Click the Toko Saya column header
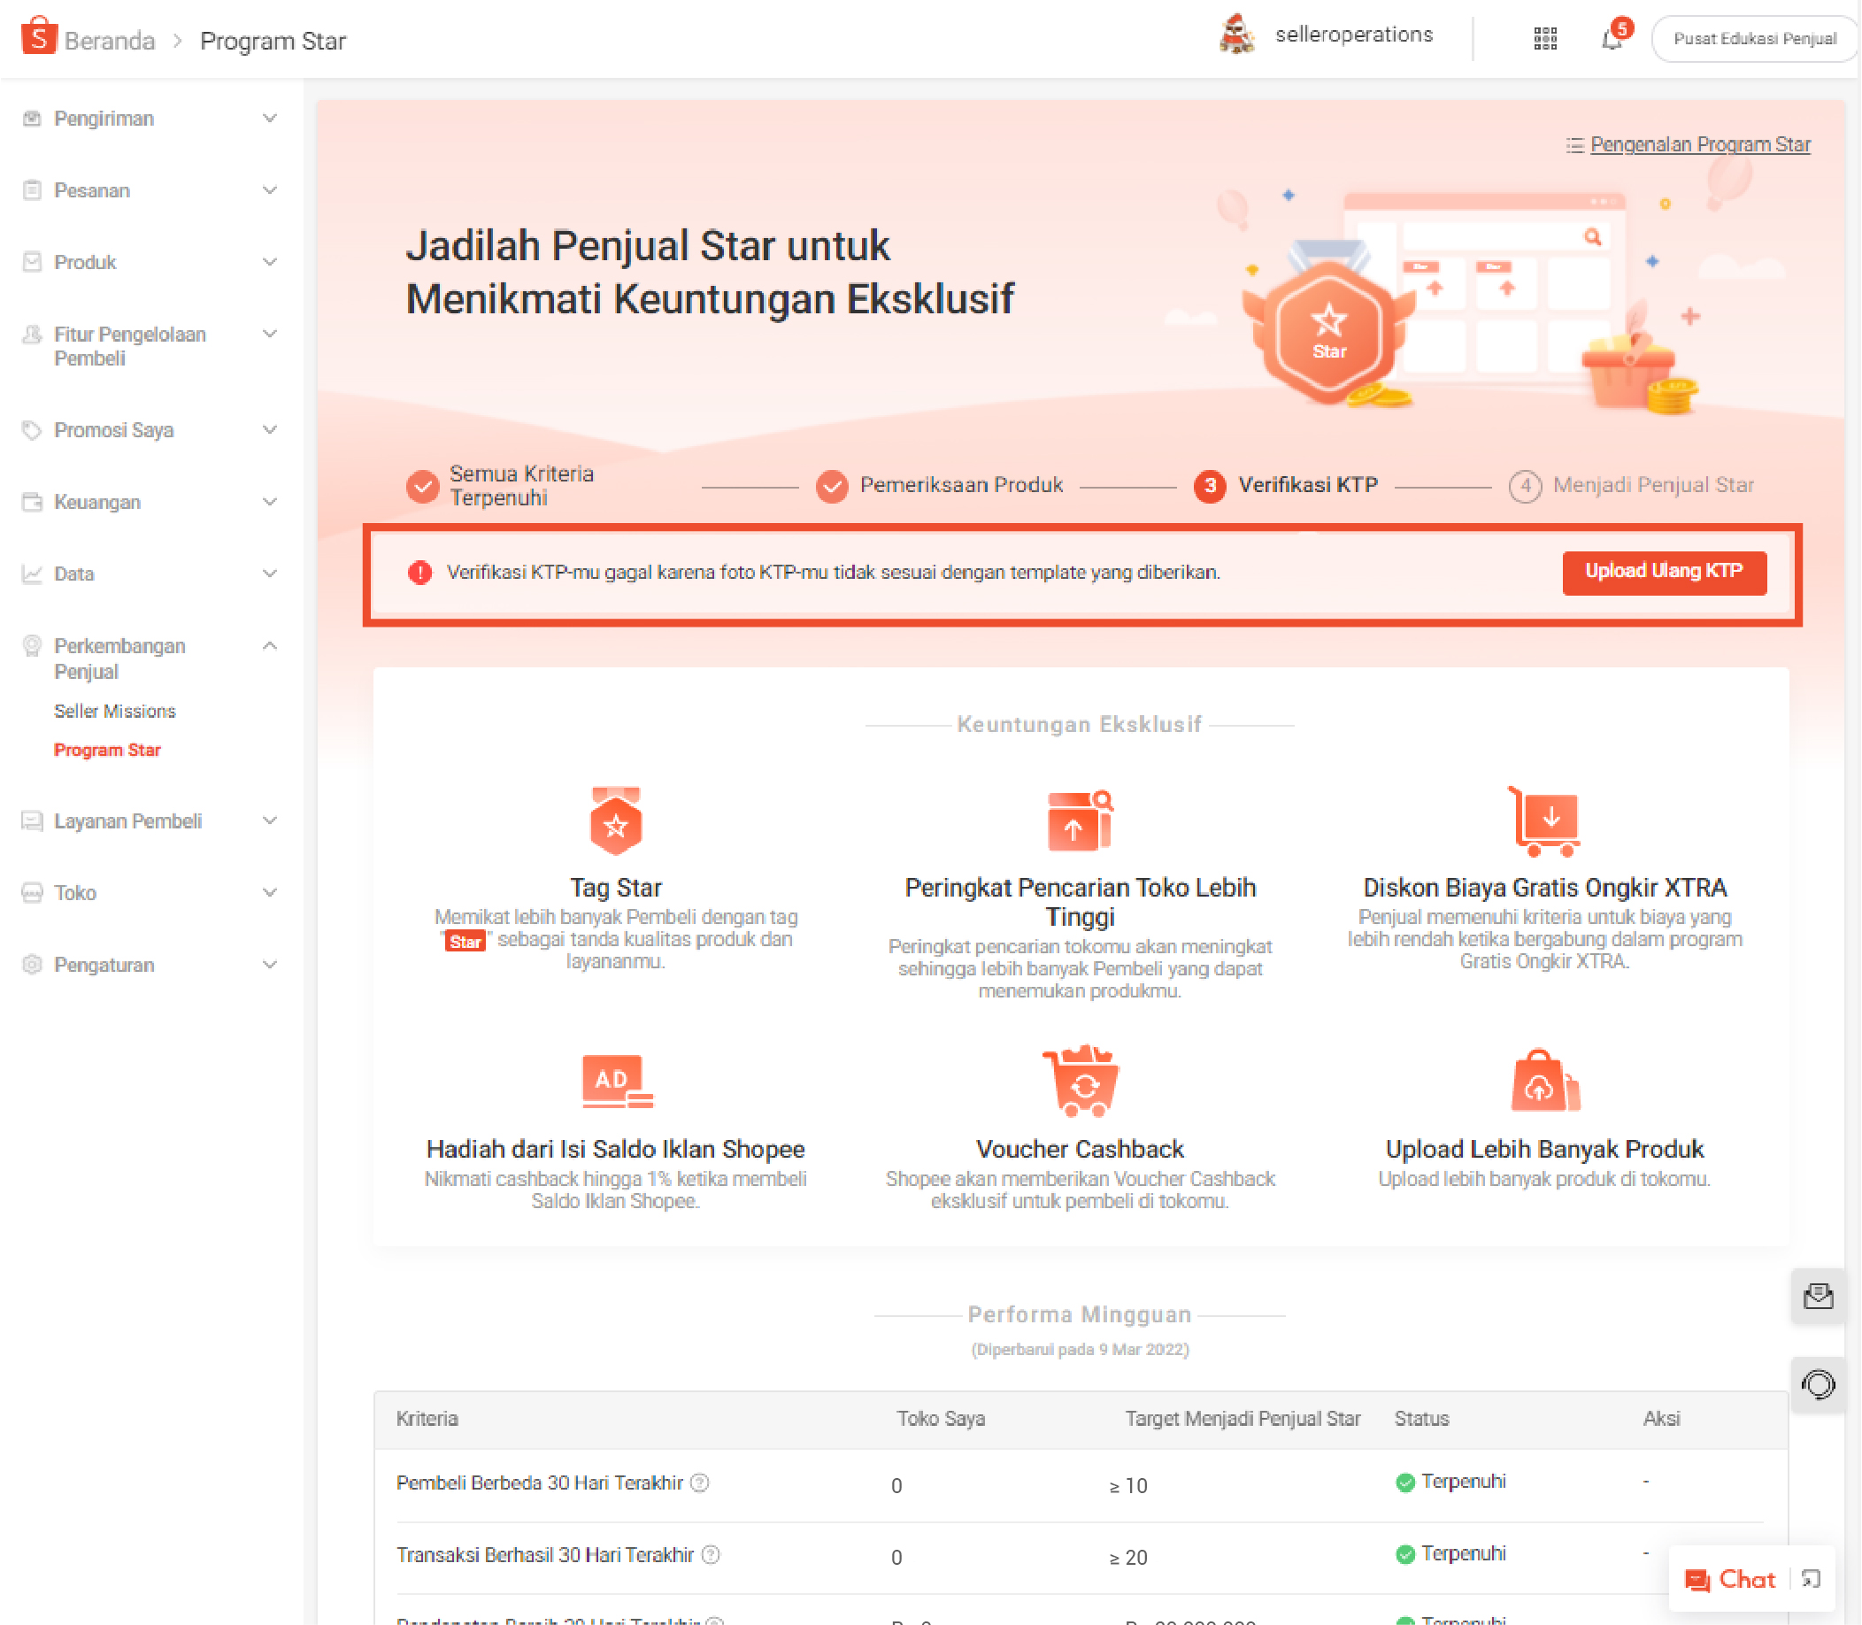1862x1625 pixels. coord(941,1419)
